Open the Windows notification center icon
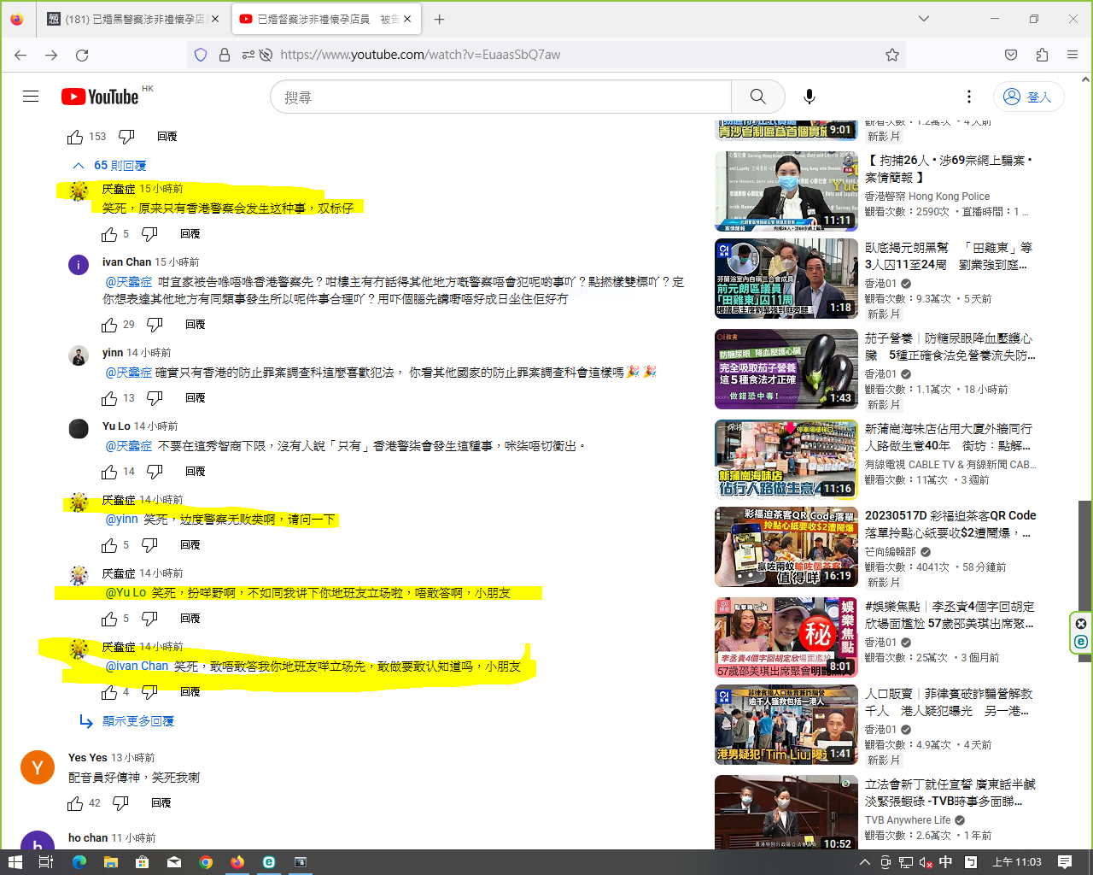 tap(1065, 862)
